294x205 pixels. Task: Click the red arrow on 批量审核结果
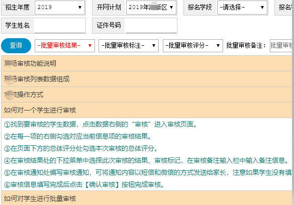[90, 46]
